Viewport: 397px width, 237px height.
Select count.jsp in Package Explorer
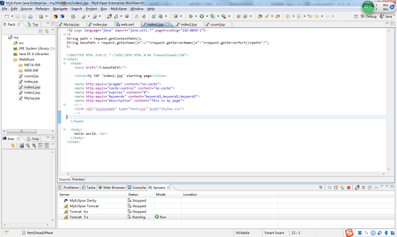click(31, 76)
